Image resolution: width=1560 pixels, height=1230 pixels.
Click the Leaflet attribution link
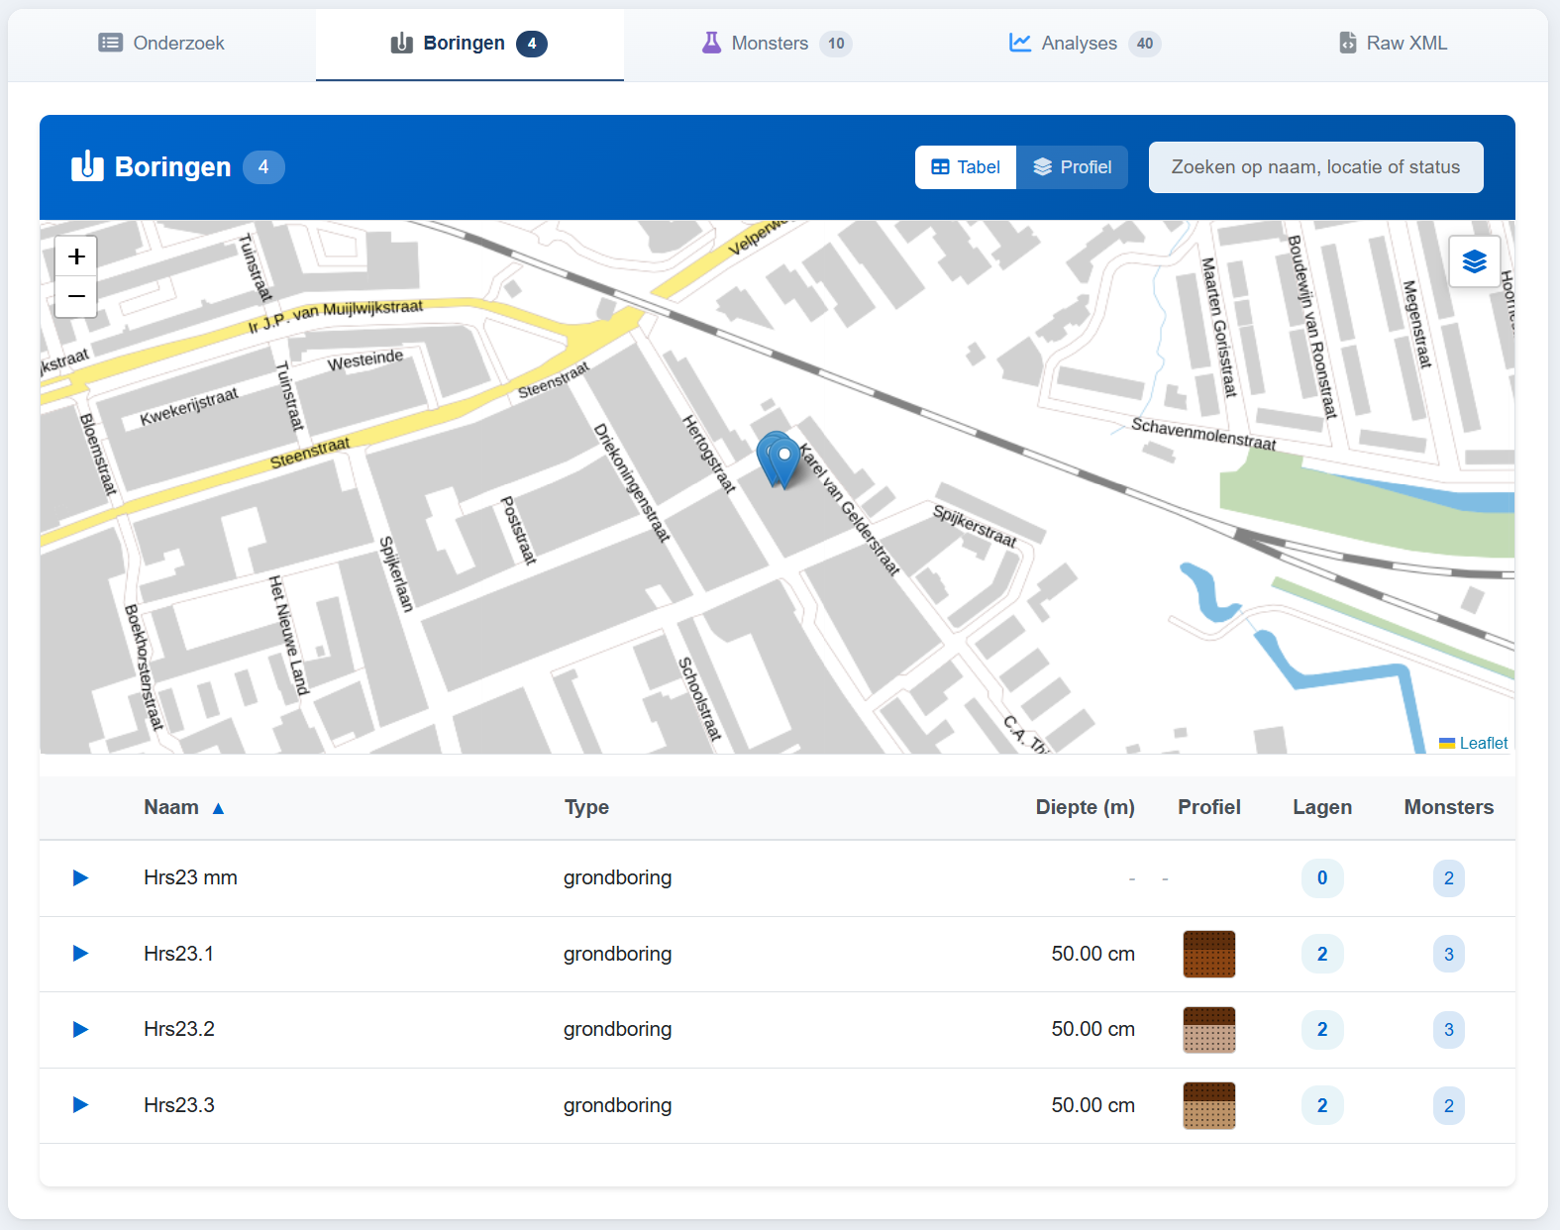click(1483, 743)
